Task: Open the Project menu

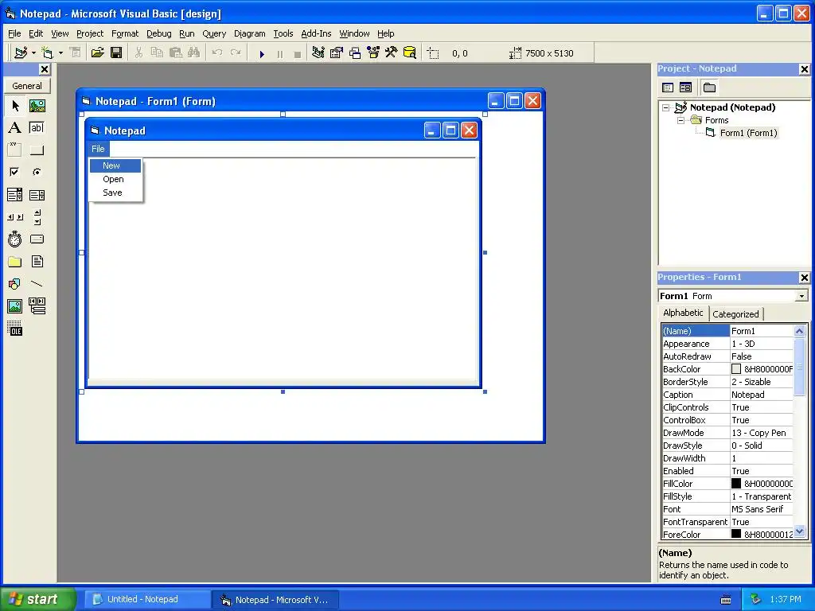Action: pyautogui.click(x=90, y=33)
